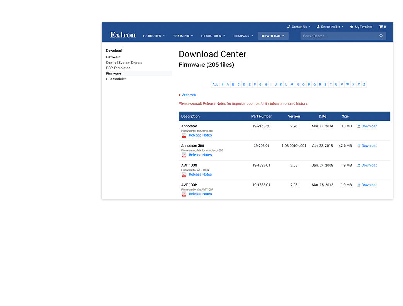Click the Annotator 300 release notes PDF icon
This screenshot has width=403, height=306.
tap(184, 155)
